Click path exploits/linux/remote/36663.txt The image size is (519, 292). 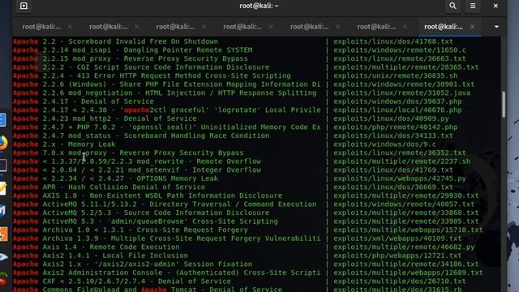[x=400, y=58]
